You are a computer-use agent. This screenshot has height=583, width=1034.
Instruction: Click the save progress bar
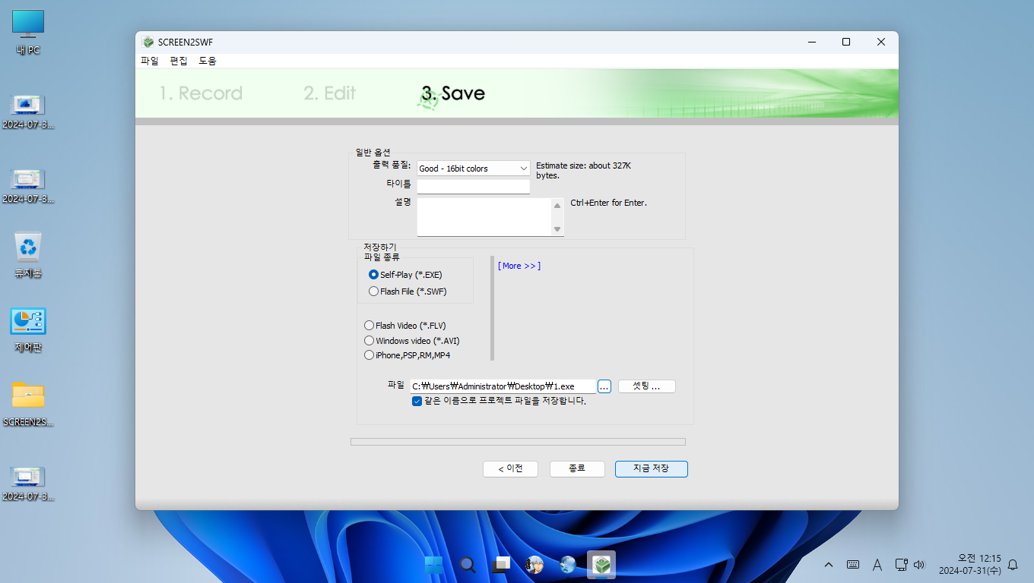click(518, 442)
